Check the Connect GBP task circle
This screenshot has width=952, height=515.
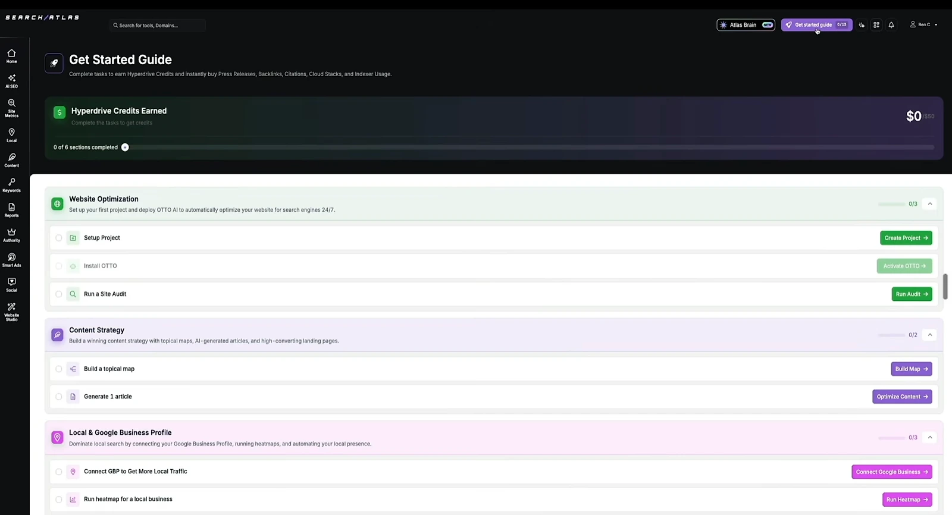pyautogui.click(x=58, y=472)
